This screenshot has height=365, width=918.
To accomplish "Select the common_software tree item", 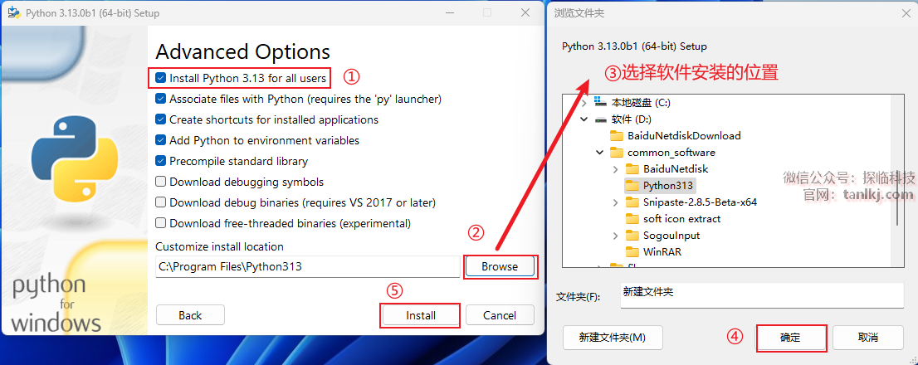I will pyautogui.click(x=671, y=153).
